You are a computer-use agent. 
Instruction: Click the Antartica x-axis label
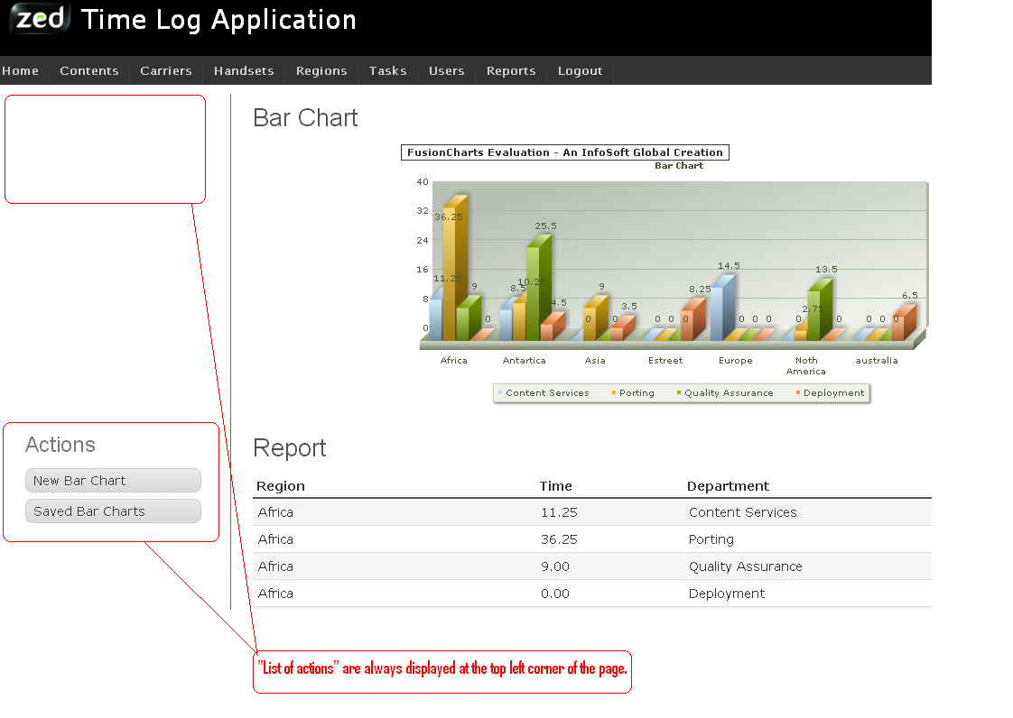point(524,360)
